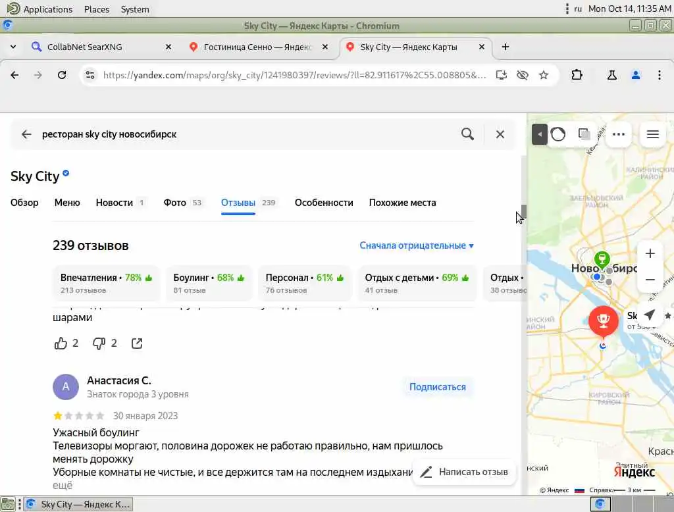The width and height of the screenshot is (674, 512).
Task: Clear search with the X icon
Action: (500, 134)
